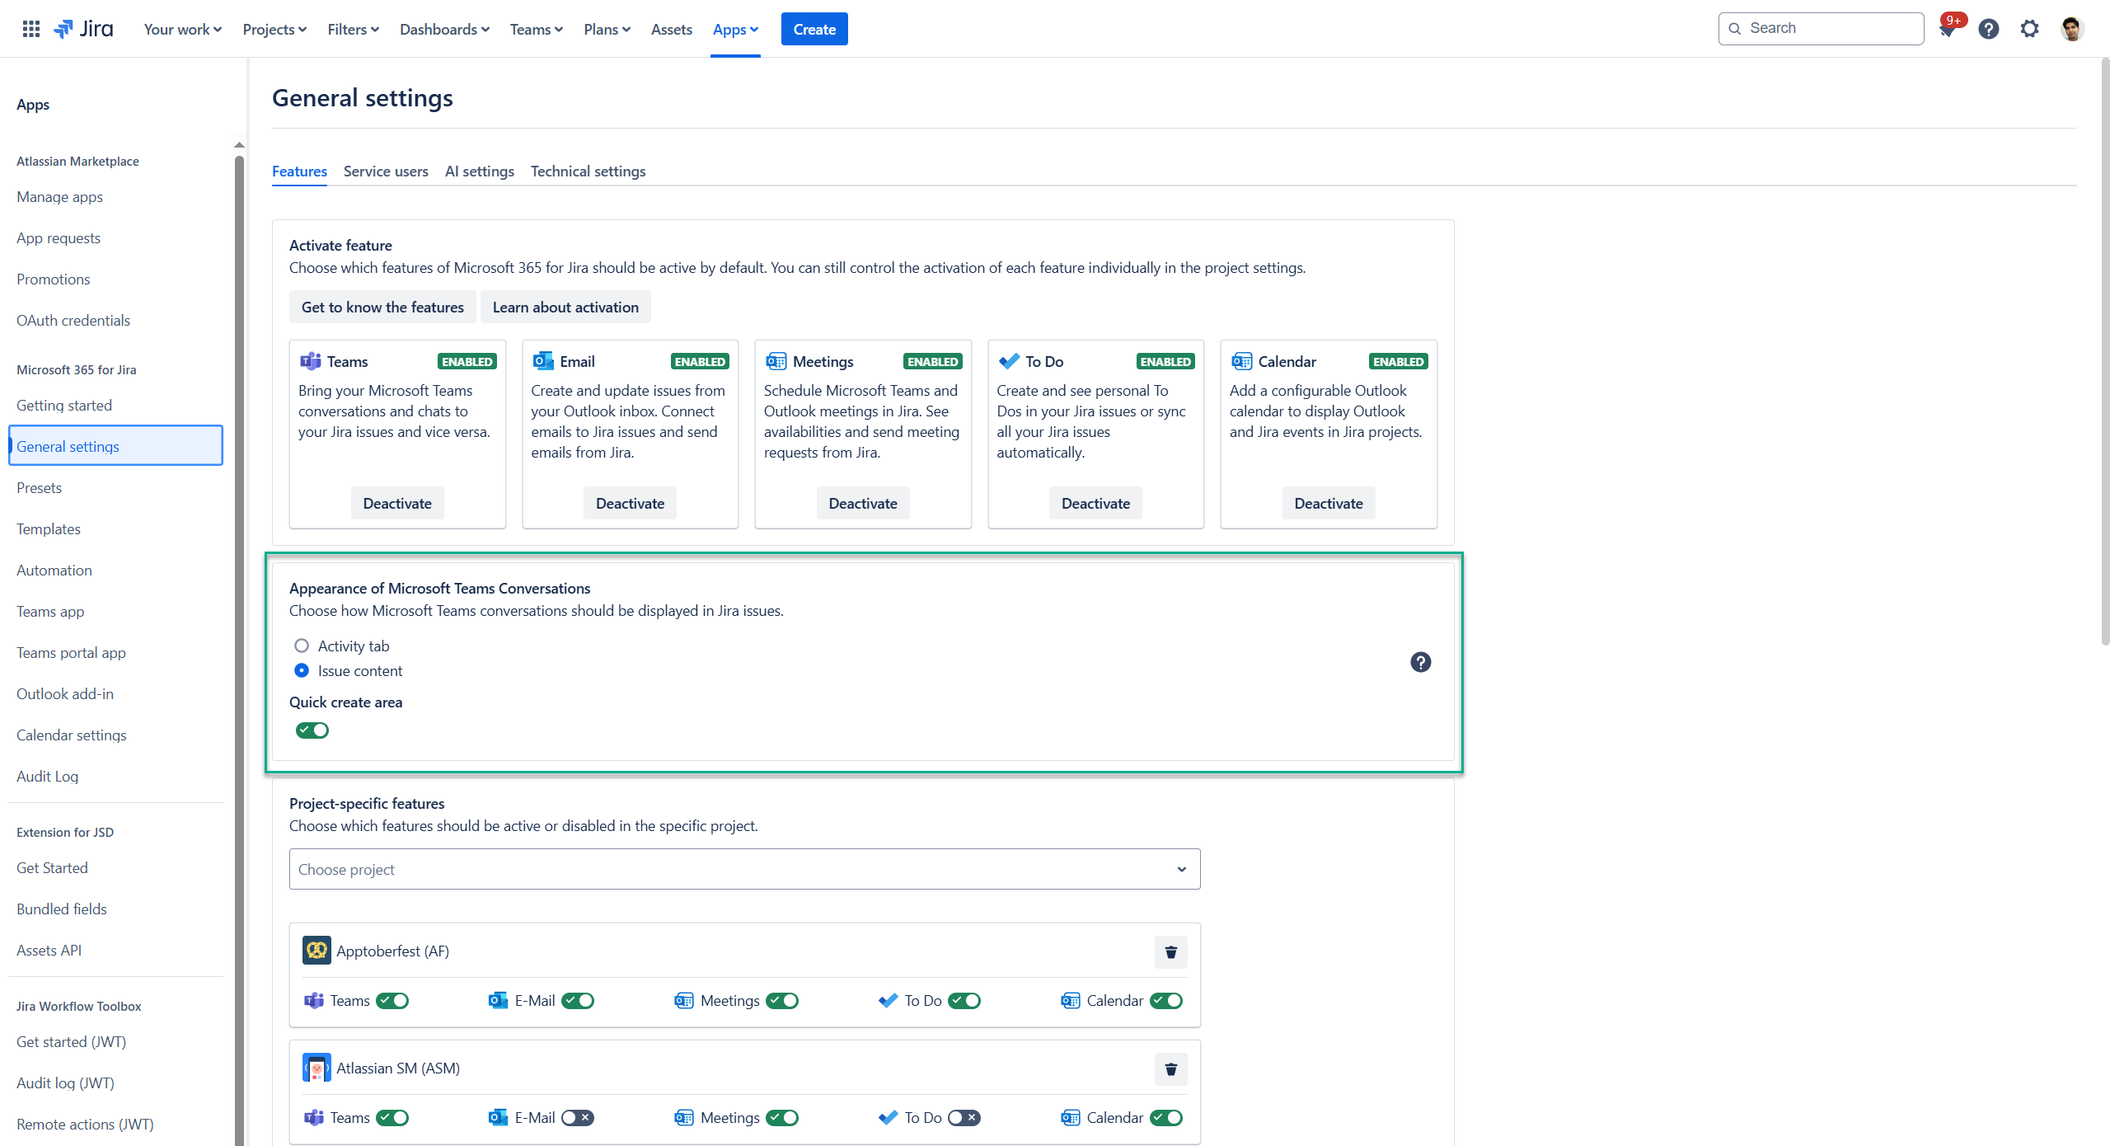Click the Calendar icon in Atlassian SM row

(x=1070, y=1117)
